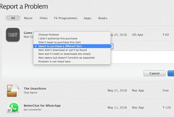Choose 'I didn't authorise this purchase'
This screenshot has width=174, height=117.
tap(72, 39)
